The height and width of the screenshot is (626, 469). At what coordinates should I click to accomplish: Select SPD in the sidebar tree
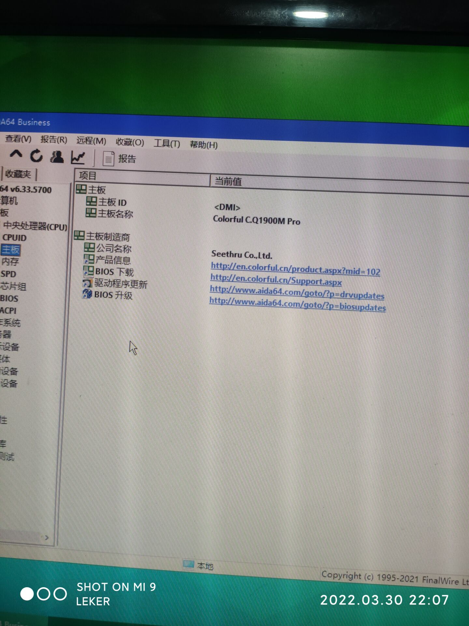[8, 274]
